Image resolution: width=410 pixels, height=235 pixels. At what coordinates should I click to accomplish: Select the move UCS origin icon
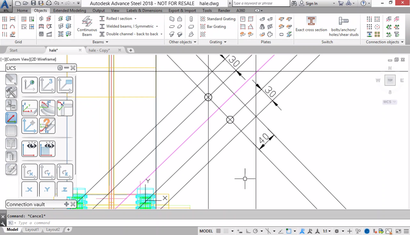click(30, 126)
